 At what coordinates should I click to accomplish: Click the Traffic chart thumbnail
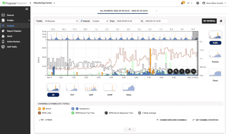pyautogui.click(x=215, y=35)
